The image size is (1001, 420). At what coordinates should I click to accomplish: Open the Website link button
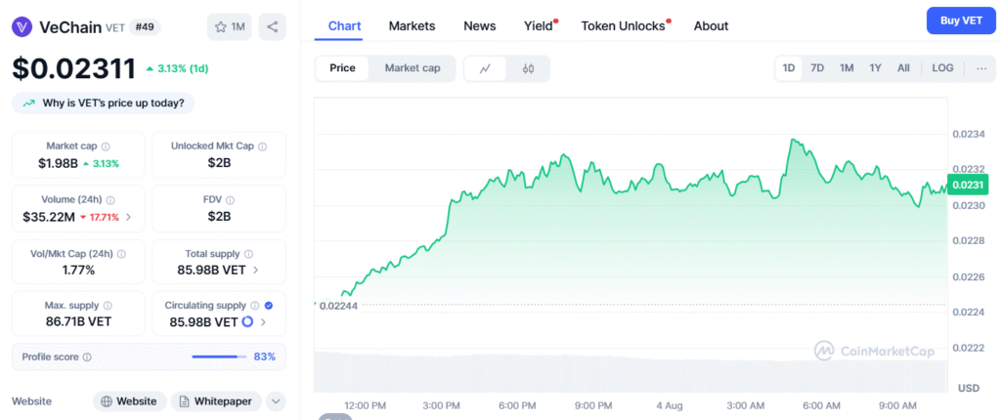click(130, 401)
